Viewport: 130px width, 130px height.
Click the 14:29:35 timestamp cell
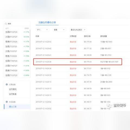pyautogui.click(x=43, y=75)
